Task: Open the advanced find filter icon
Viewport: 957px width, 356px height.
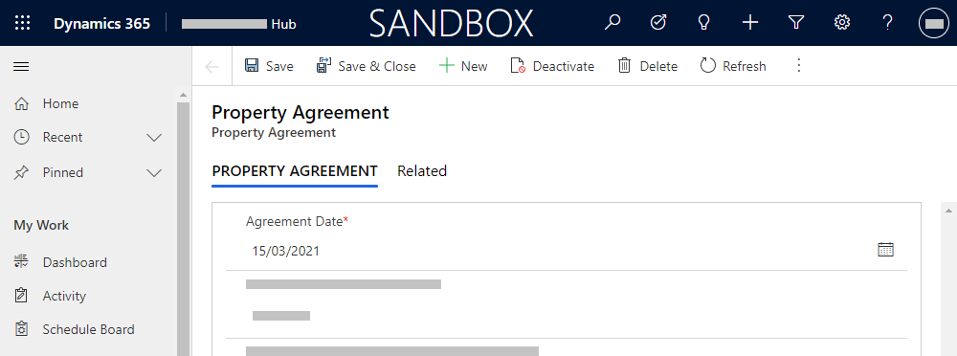Action: coord(795,23)
